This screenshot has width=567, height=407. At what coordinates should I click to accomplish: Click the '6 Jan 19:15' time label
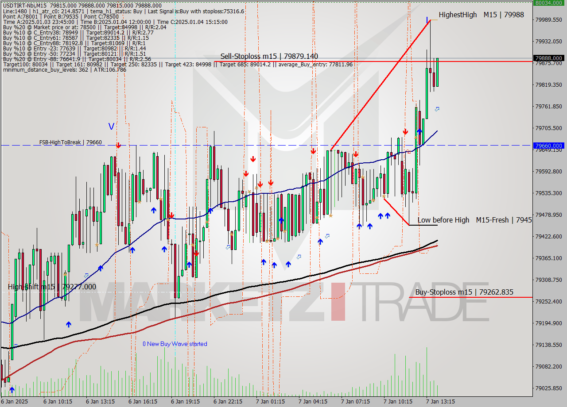click(x=186, y=402)
